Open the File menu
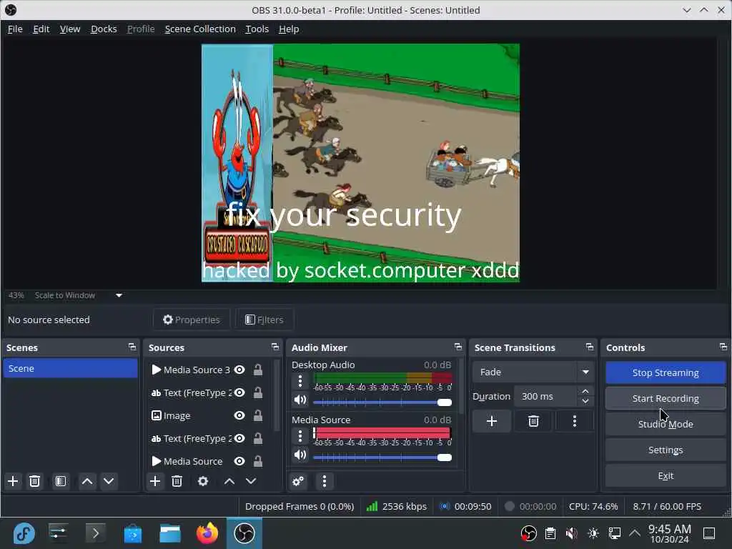Image resolution: width=732 pixels, height=549 pixels. [x=15, y=29]
